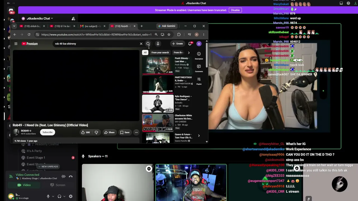
Task: Open Discord user settings gear
Action: tap(71, 197)
